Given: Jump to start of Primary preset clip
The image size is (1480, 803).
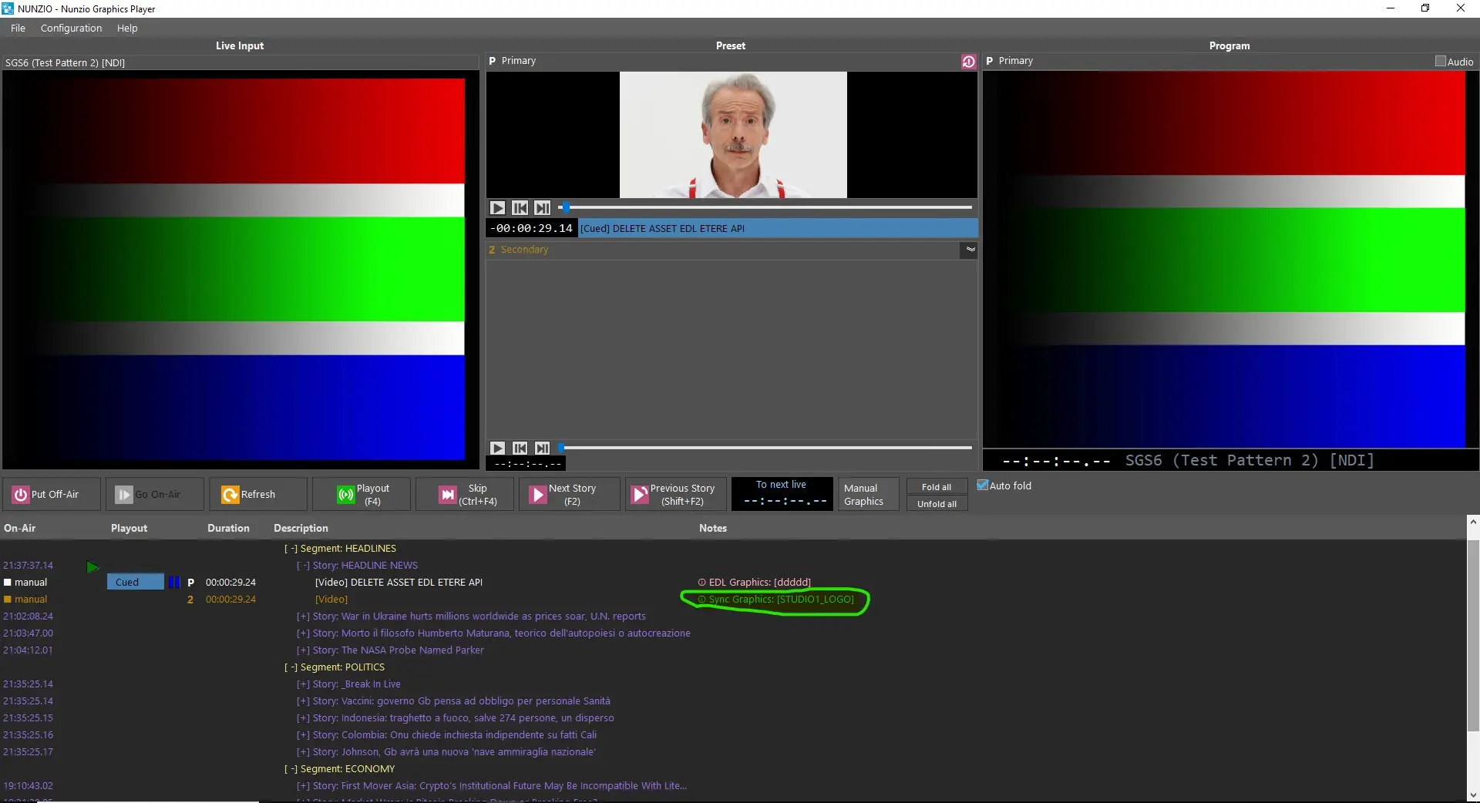Looking at the screenshot, I should (x=520, y=208).
